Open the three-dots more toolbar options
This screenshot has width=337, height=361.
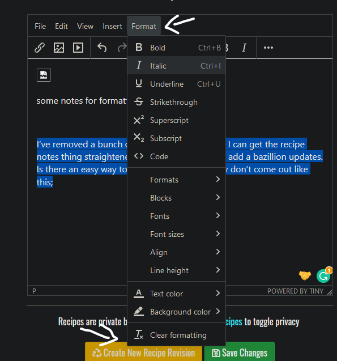[x=268, y=48]
